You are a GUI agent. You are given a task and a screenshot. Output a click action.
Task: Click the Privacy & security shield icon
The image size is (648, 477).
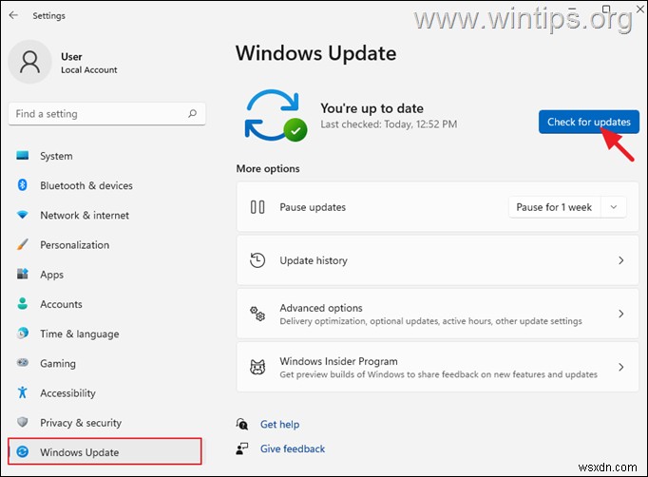pos(23,423)
